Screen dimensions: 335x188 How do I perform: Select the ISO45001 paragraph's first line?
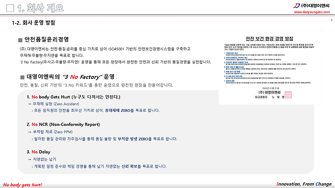coord(105,49)
